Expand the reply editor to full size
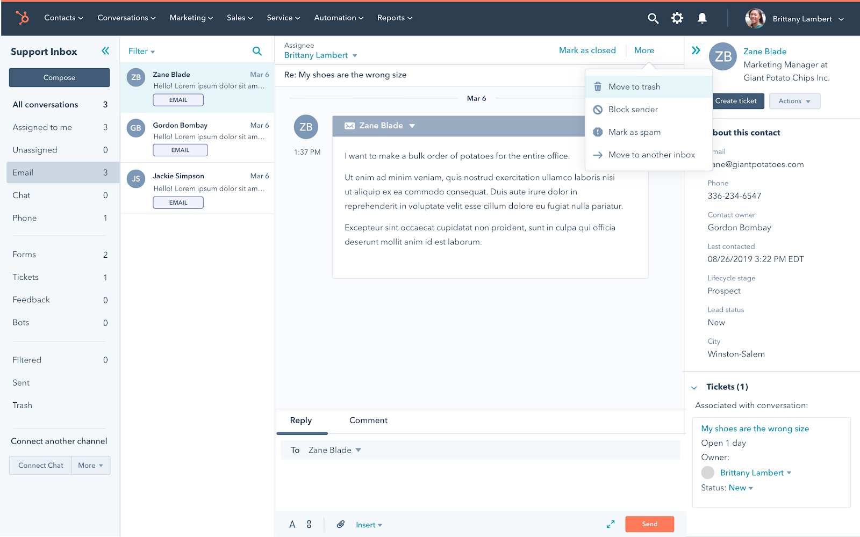 611,524
